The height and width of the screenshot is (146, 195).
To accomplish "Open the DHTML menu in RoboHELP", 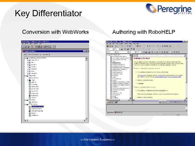I will 126,44.
